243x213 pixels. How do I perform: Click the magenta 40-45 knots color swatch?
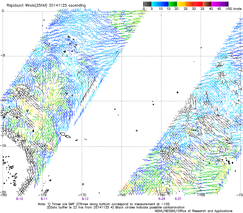(x=215, y=4)
